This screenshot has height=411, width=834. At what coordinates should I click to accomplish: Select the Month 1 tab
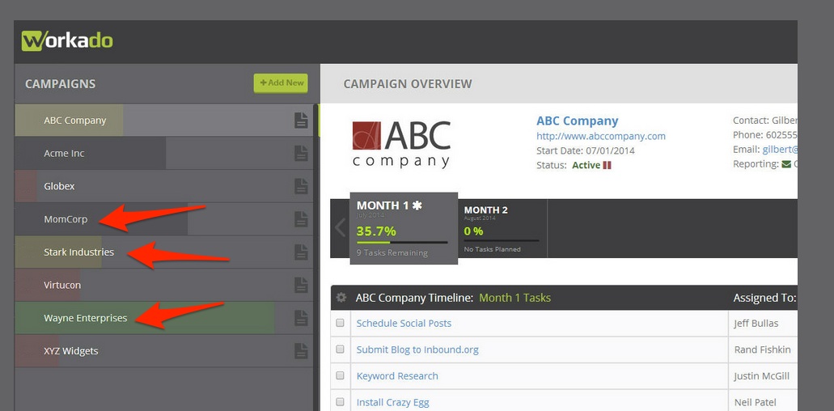point(403,227)
